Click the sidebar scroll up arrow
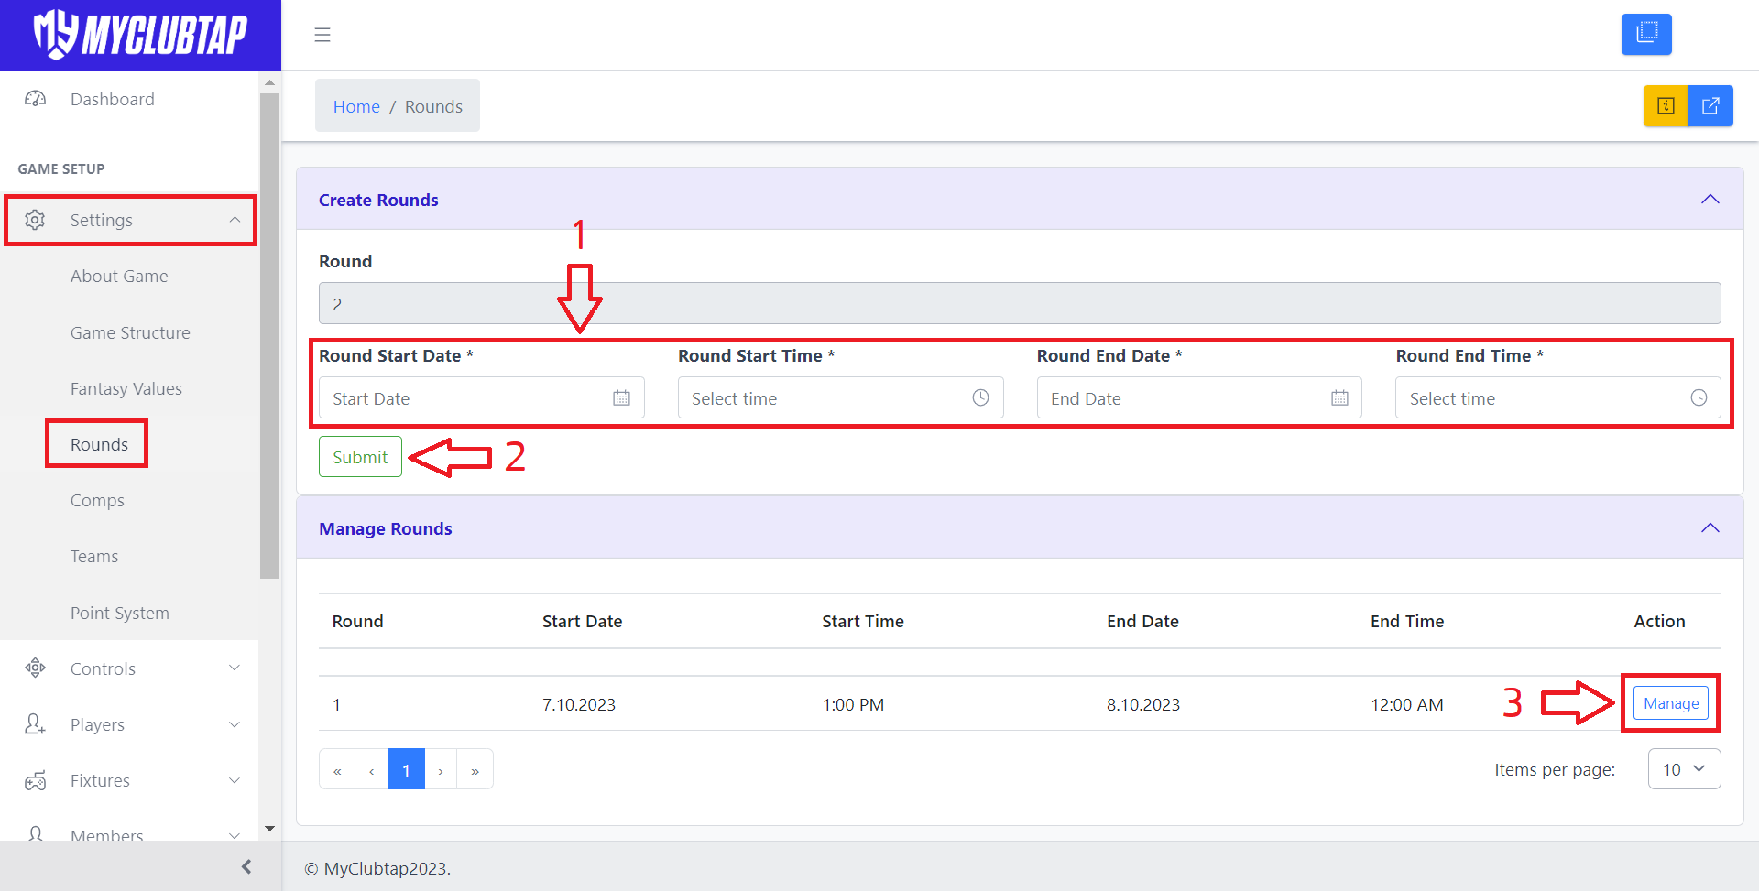The height and width of the screenshot is (891, 1759). (x=269, y=82)
